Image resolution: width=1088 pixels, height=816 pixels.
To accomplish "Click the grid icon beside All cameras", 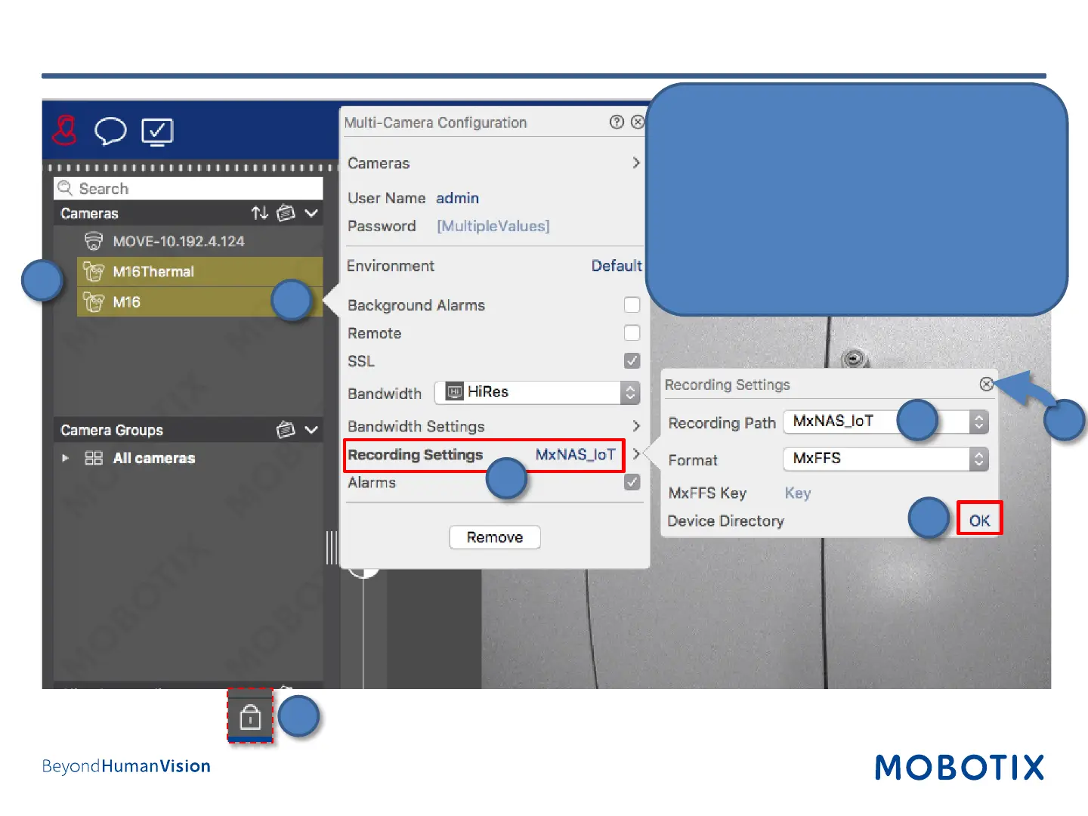I will coord(94,458).
